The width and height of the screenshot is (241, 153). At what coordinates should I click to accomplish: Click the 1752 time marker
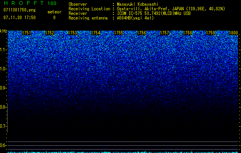point(50,33)
